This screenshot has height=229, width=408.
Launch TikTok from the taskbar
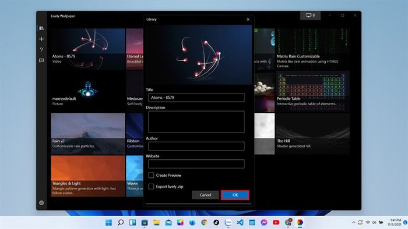click(x=216, y=222)
